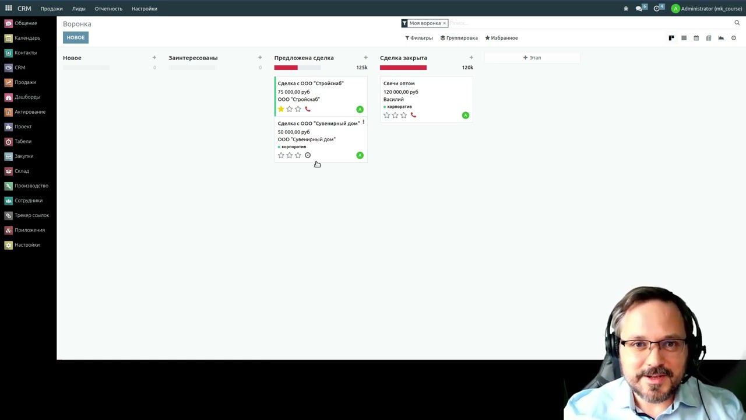The height and width of the screenshot is (420, 746).
Task: Open Производство in the sidebar
Action: pos(26,185)
